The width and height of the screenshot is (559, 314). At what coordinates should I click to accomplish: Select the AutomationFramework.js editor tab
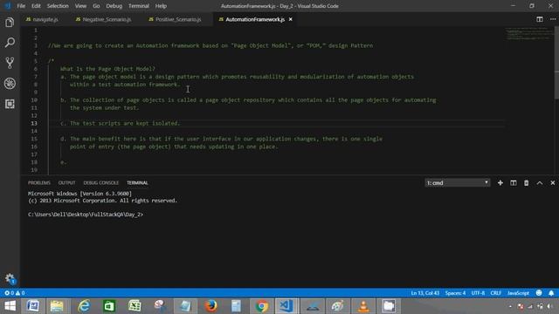255,19
